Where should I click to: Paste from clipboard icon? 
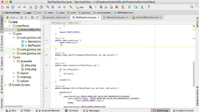41,7
